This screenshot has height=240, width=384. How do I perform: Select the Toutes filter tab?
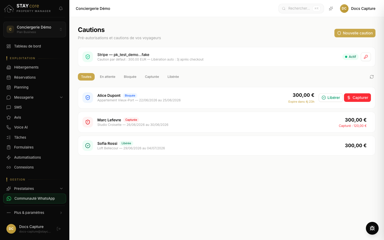coord(86,77)
